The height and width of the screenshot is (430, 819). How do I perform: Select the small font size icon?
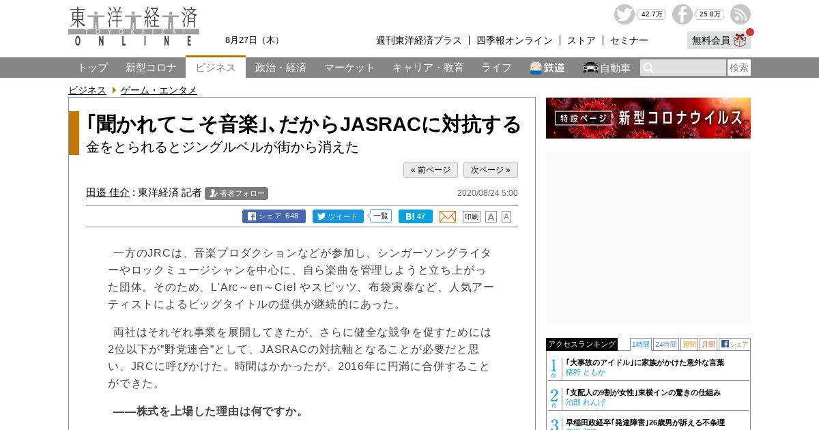(506, 216)
